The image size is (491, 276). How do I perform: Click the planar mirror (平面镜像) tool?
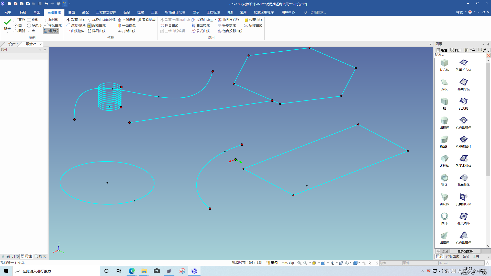127,25
